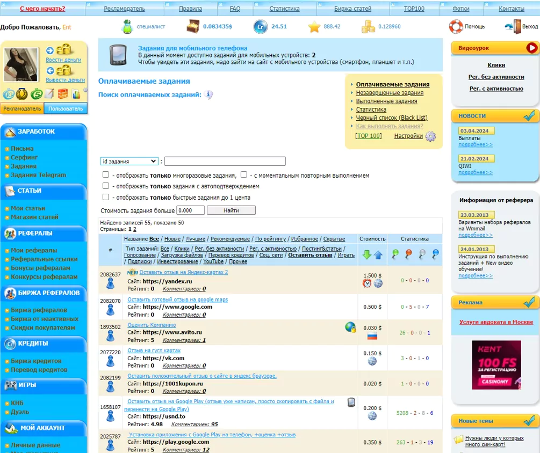This screenshot has height=453, width=540.
Task: Open task 'Оценить Компанию' link
Action: 152,325
